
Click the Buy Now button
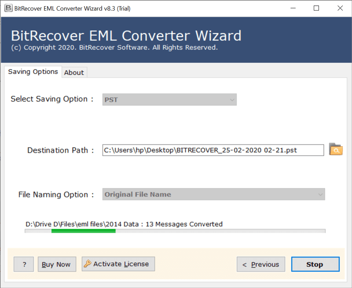(57, 264)
